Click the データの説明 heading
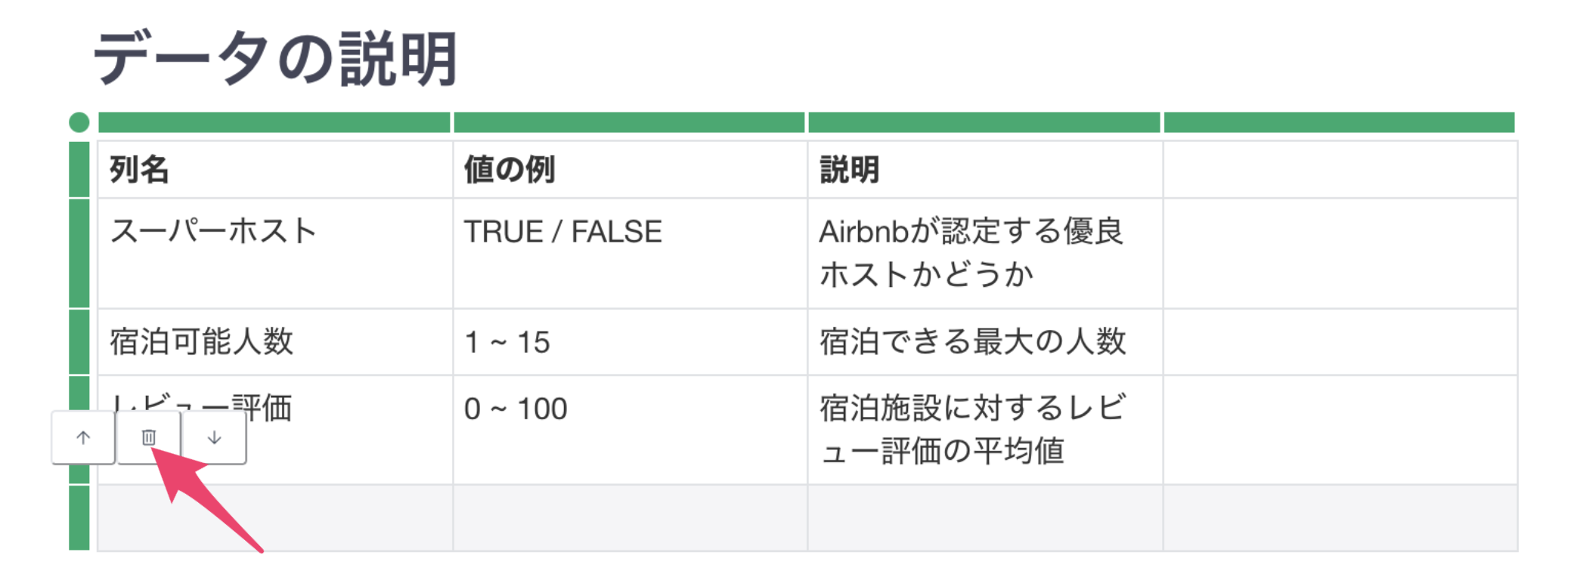The height and width of the screenshot is (577, 1571). coord(275,59)
